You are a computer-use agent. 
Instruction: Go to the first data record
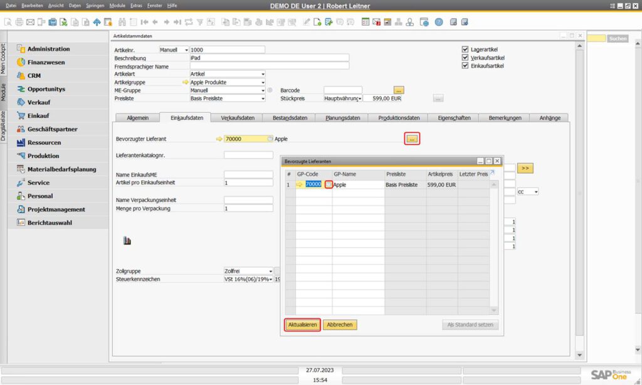(x=144, y=22)
